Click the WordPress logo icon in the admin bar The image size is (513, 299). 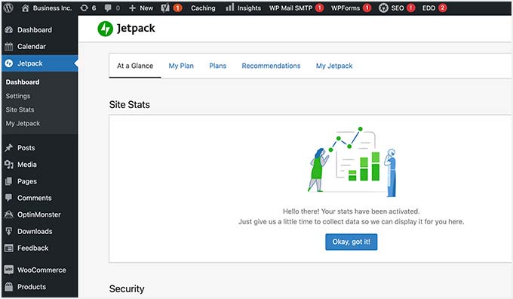coord(8,8)
